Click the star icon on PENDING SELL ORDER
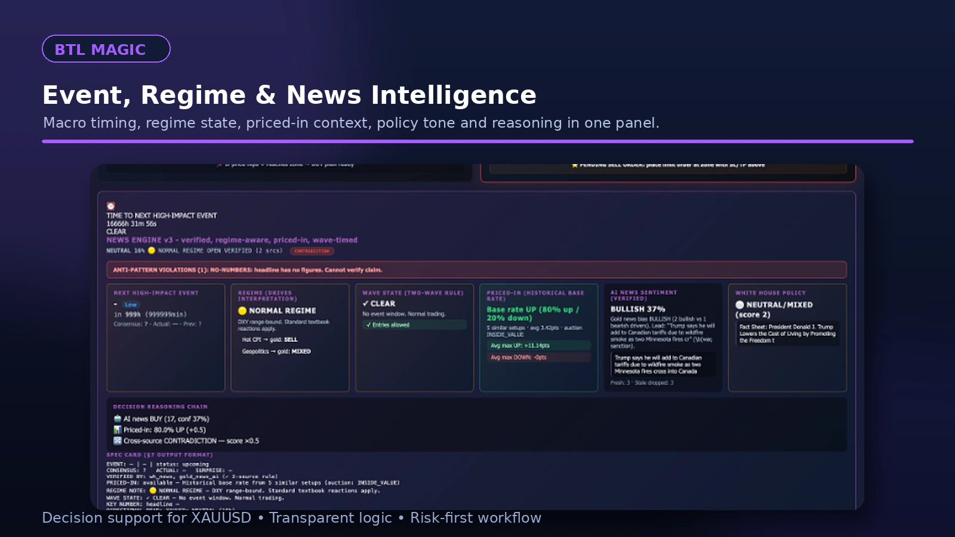The image size is (955, 537). click(x=575, y=165)
